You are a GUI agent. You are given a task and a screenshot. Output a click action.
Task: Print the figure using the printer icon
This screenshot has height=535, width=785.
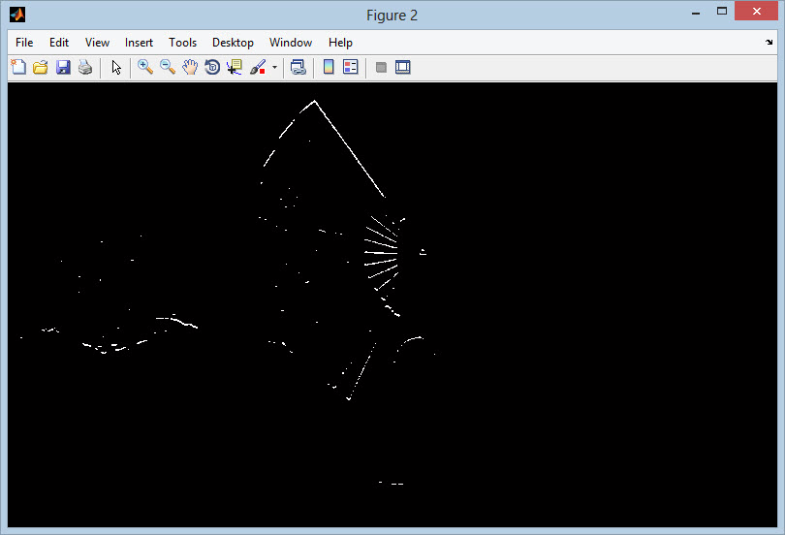point(85,67)
